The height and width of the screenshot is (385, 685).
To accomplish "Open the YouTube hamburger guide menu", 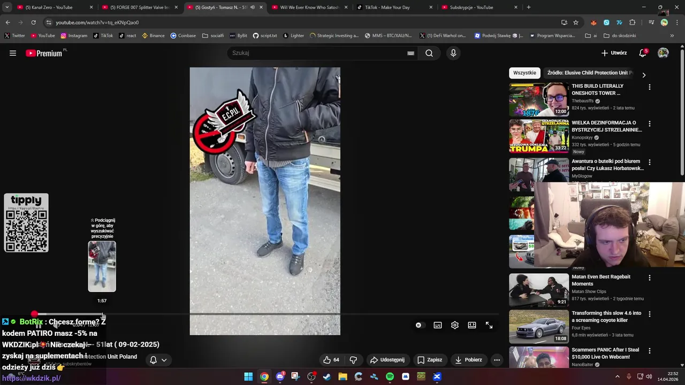I will [x=13, y=53].
